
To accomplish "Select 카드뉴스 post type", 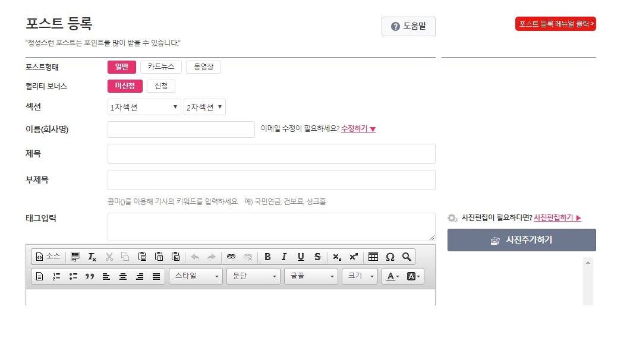I will pos(160,67).
